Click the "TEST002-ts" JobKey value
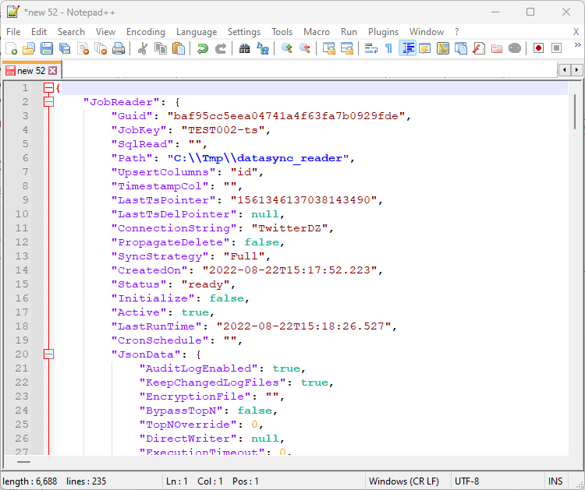This screenshot has height=490, width=585. tap(223, 130)
